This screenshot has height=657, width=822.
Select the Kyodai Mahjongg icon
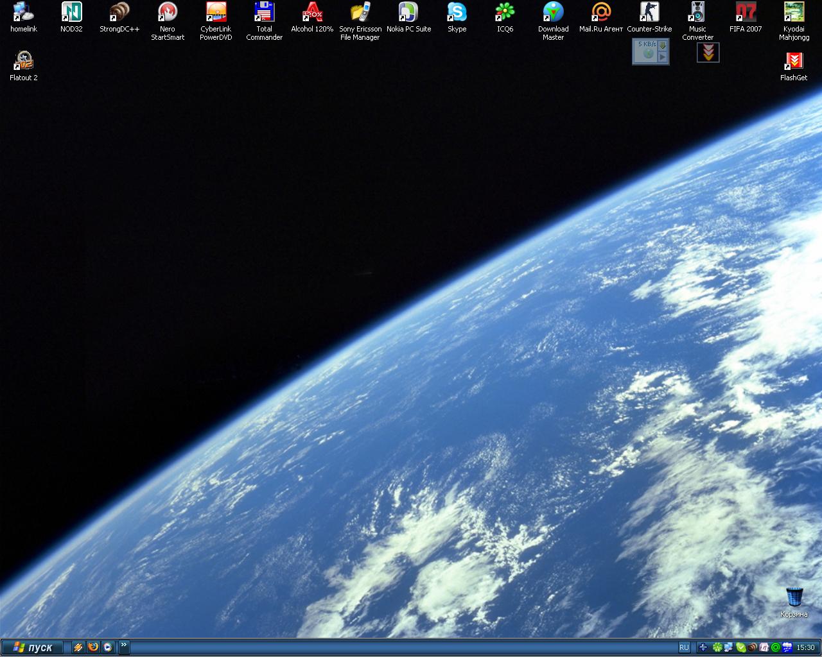pos(794,21)
